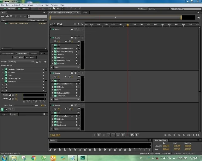Click the star favorite icon in Effects Rack
Viewport: 202px width, 161px height.
[x=45, y=62]
